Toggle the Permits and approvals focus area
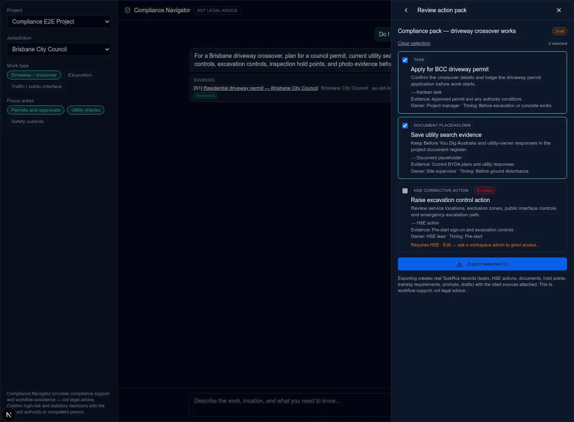Viewport: 574px width, 422px height. pos(36,110)
